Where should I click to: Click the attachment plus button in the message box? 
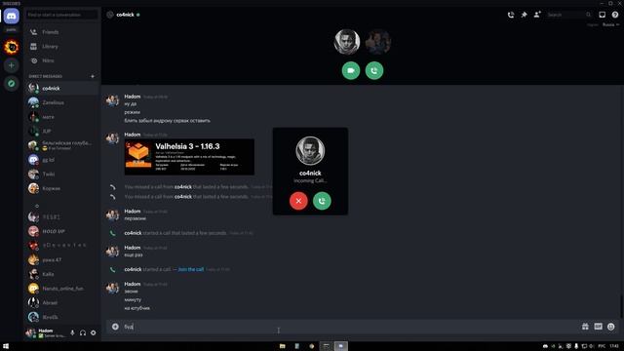115,327
